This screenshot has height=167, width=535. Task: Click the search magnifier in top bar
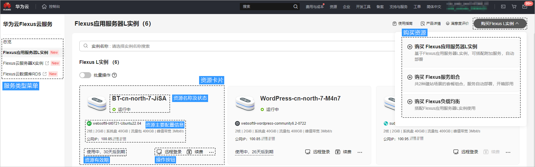(x=295, y=7)
